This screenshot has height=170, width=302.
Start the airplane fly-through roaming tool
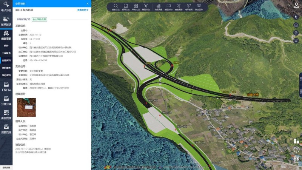(179, 6)
